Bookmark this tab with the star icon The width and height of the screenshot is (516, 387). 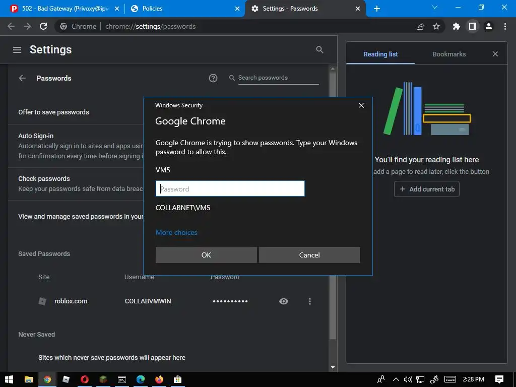[x=436, y=26]
